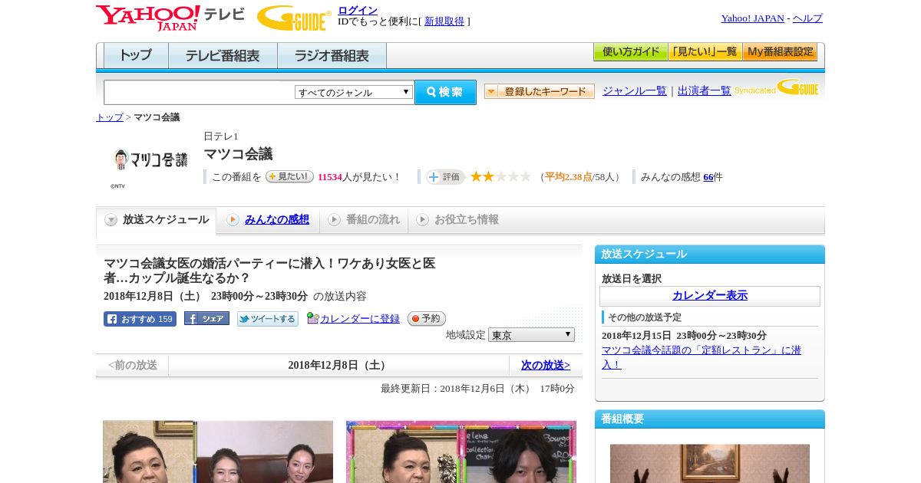The height and width of the screenshot is (483, 921).
Task: Select the トップ tab
Action: click(x=136, y=55)
